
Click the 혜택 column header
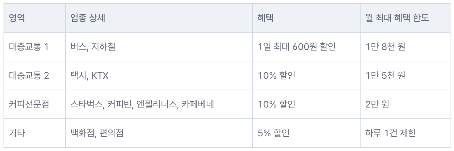click(x=306, y=18)
